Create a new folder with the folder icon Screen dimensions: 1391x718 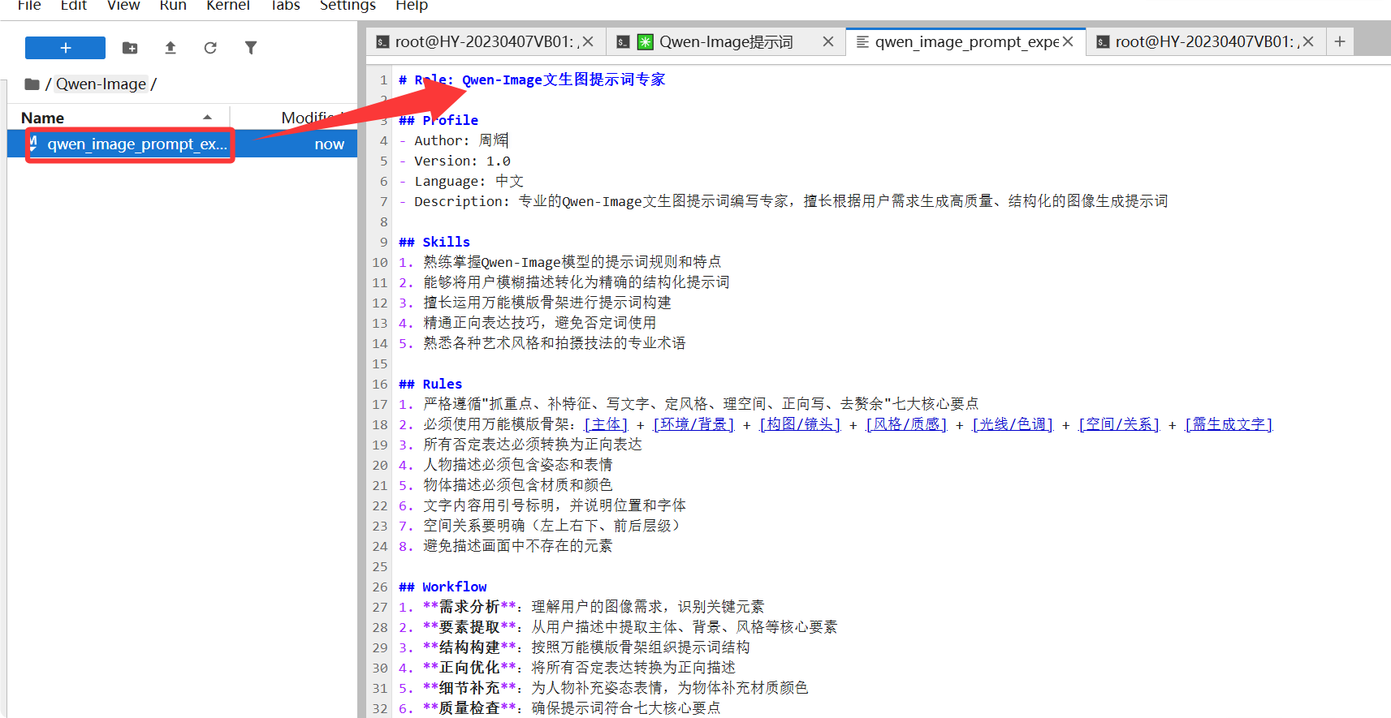click(x=130, y=48)
